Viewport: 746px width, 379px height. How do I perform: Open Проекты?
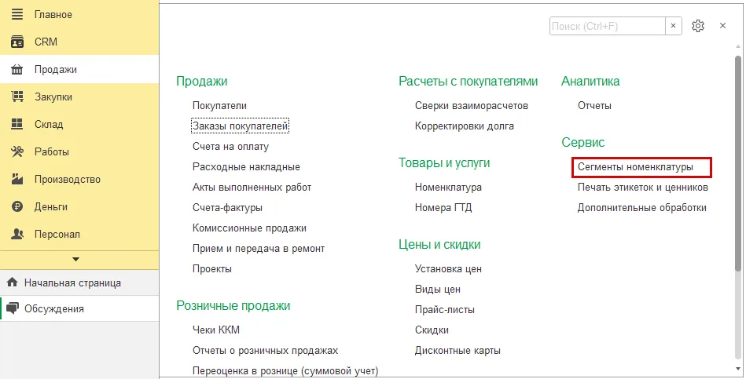[211, 269]
